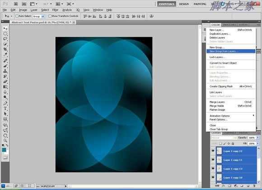Open the layer Opacity dropdown arrow

[x=257, y=138]
